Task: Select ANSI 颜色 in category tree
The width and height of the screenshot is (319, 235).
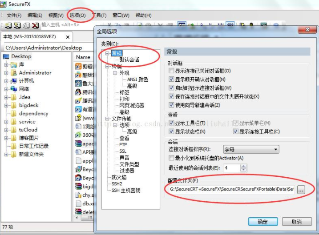Action: (137, 79)
